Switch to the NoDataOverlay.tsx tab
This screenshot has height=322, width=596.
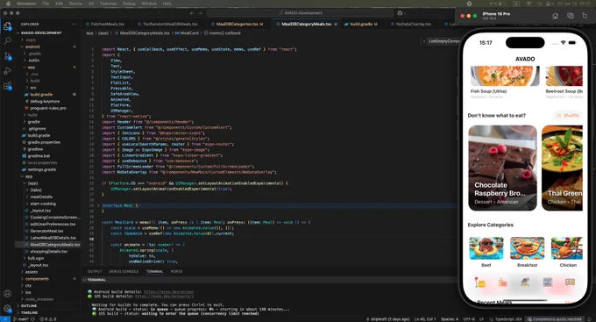(413, 24)
